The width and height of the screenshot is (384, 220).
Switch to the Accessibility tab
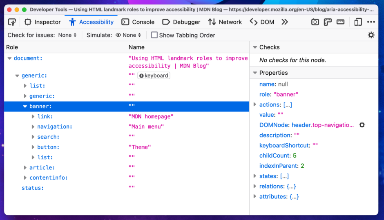click(91, 22)
